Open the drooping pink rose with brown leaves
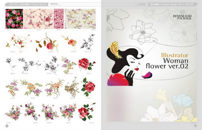Screen dimensions: 202x130 tap(47, 42)
